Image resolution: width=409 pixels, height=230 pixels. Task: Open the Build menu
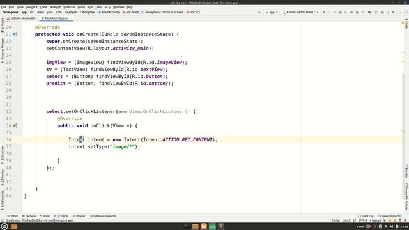81,7
